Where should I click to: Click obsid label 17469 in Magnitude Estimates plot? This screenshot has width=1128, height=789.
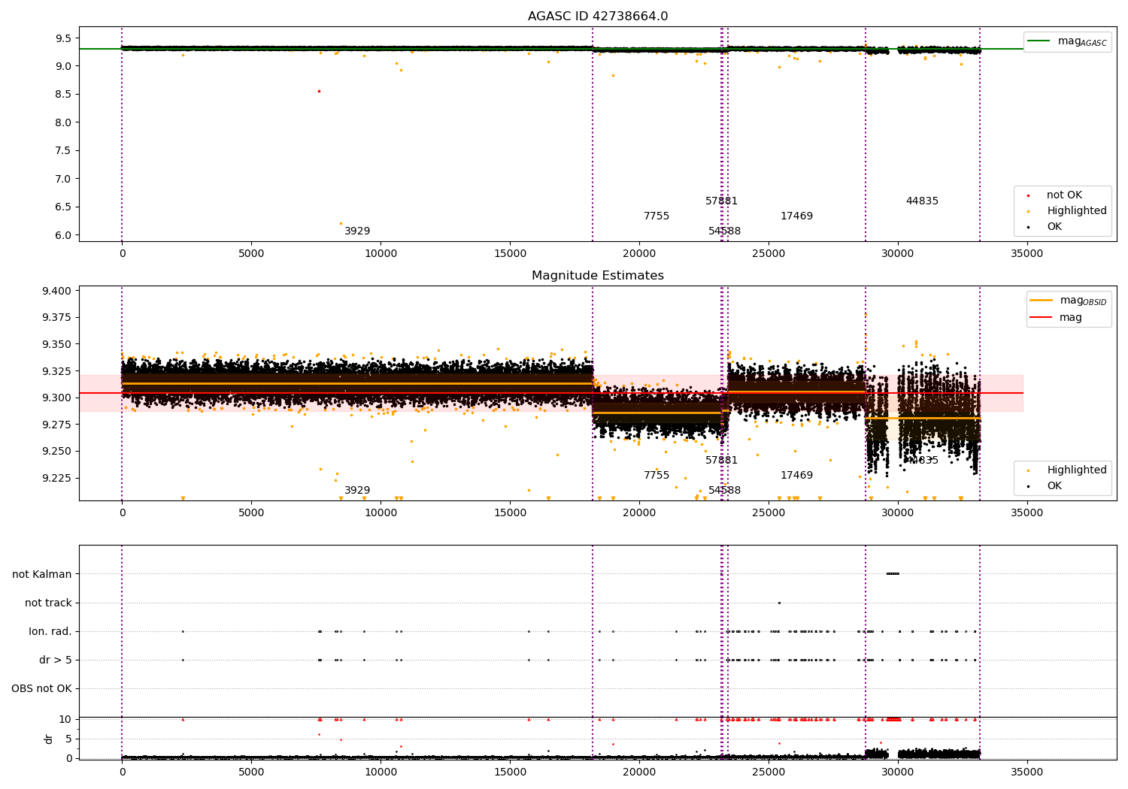click(x=797, y=476)
